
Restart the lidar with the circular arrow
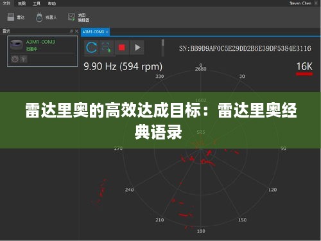coord(91,48)
